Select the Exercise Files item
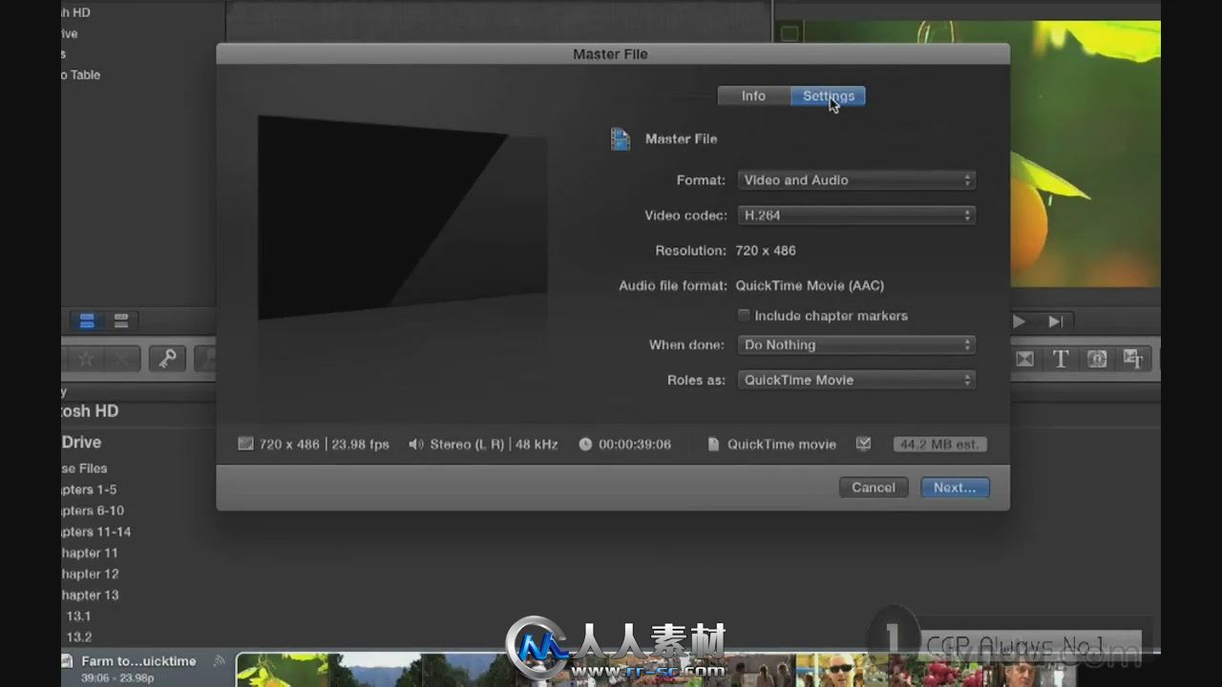 point(84,468)
